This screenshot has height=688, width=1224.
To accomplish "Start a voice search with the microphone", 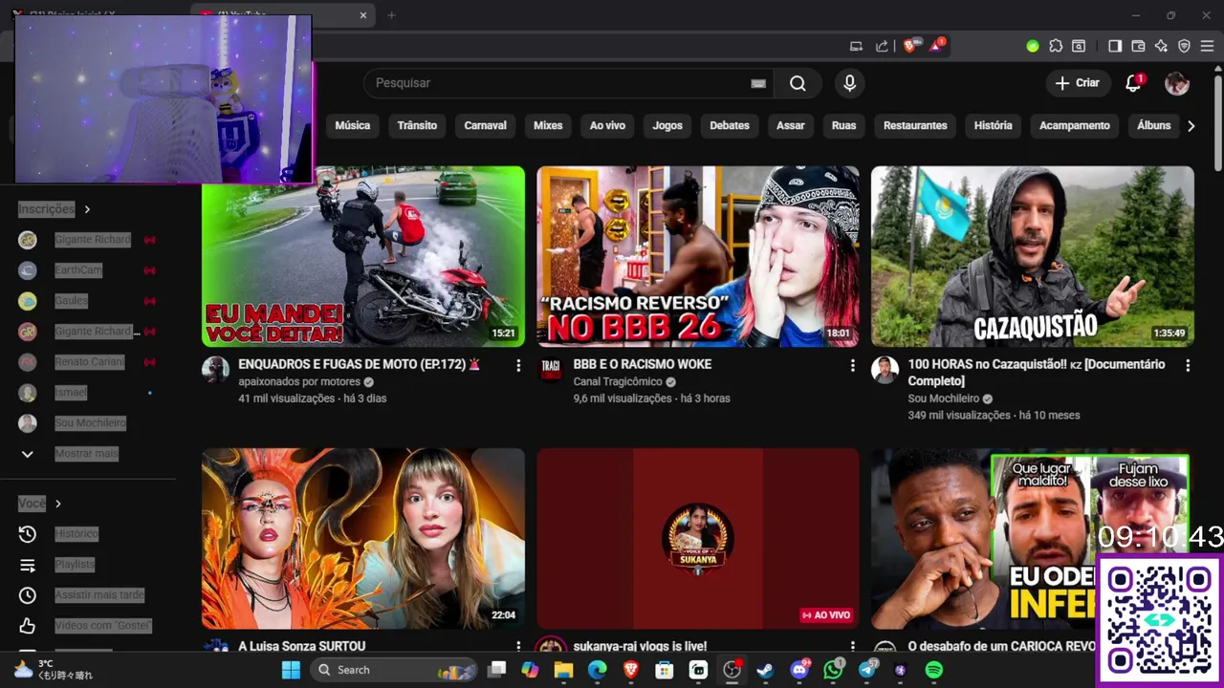I will click(849, 83).
